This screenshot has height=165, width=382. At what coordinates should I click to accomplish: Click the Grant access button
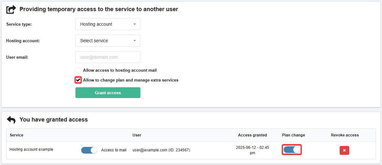click(x=108, y=93)
